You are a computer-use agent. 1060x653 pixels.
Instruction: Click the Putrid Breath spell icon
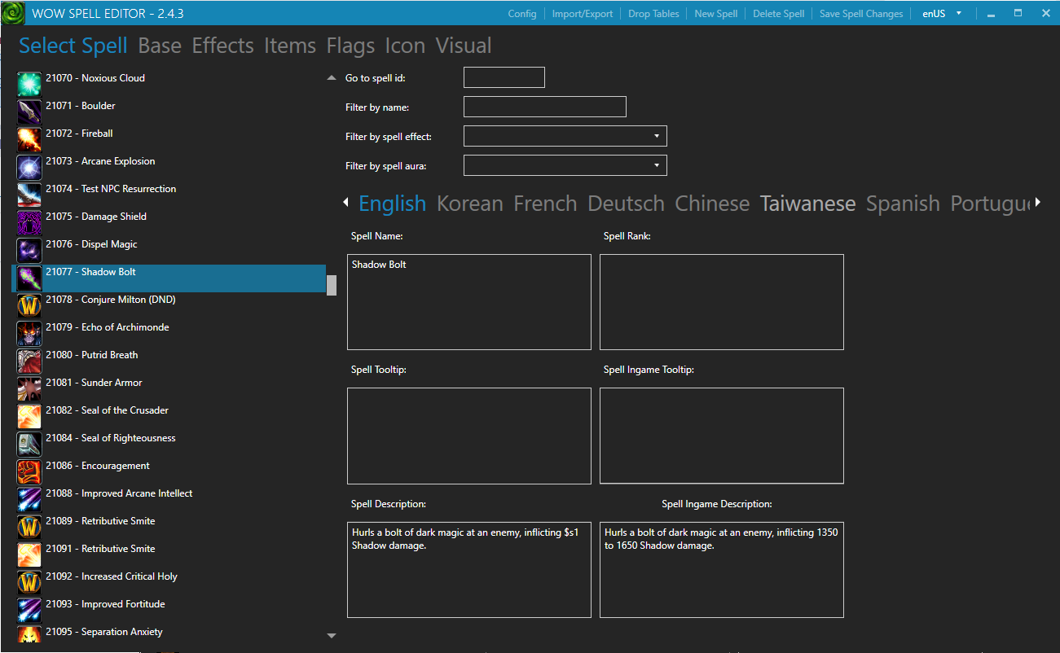29,361
